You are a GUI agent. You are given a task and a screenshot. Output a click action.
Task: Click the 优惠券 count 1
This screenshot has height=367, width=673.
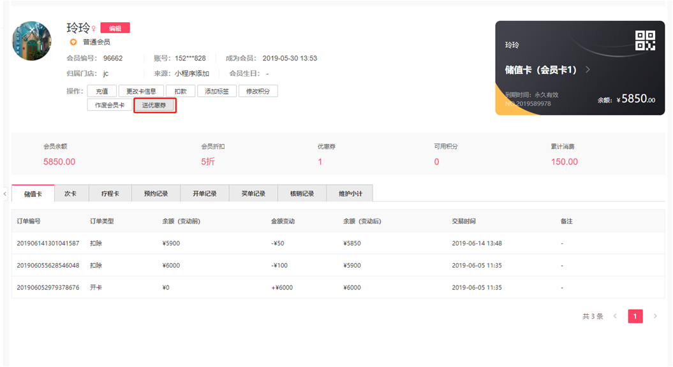(x=320, y=162)
